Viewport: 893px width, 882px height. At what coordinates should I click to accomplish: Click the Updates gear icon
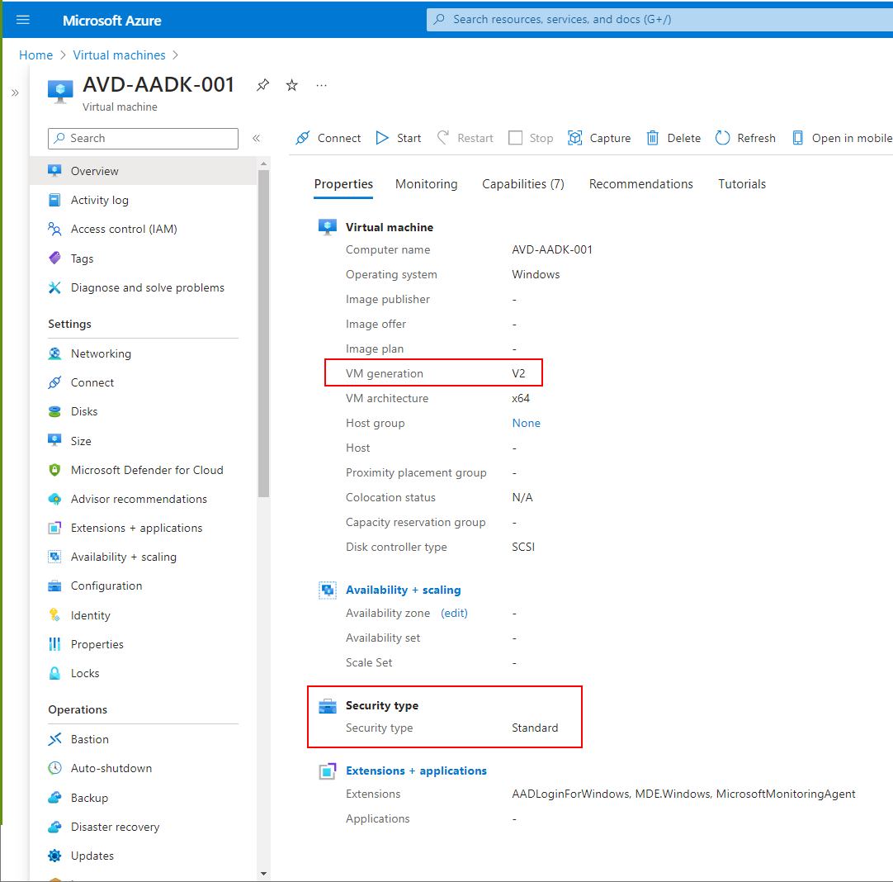tap(54, 856)
